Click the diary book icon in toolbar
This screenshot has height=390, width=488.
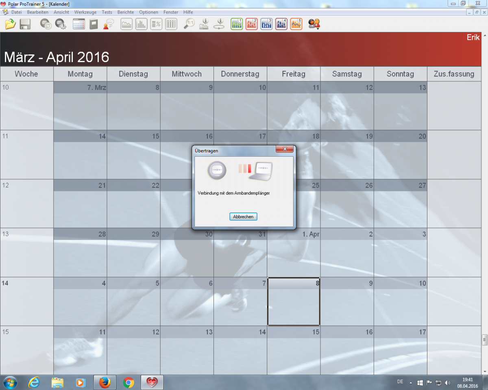pos(94,24)
